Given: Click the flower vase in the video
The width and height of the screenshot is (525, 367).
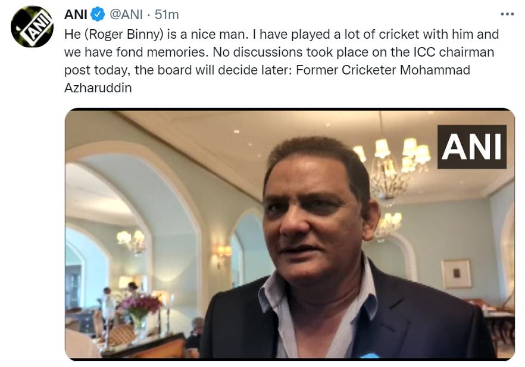Looking at the screenshot, I should point(138,309).
